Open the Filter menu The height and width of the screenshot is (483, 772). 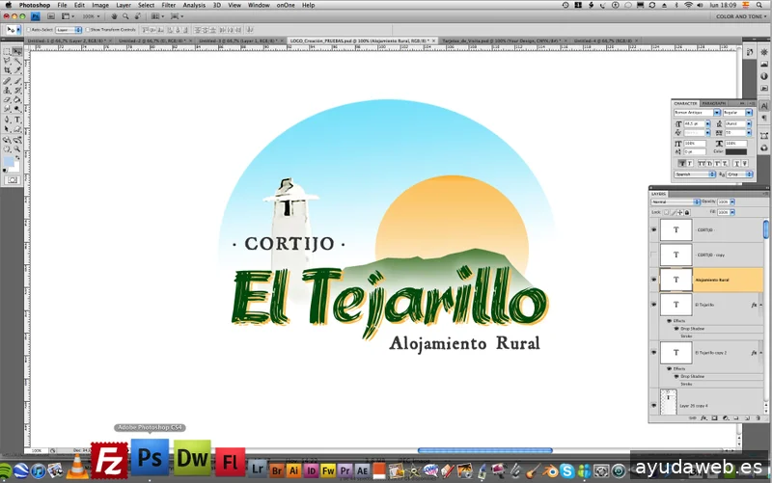click(x=168, y=5)
